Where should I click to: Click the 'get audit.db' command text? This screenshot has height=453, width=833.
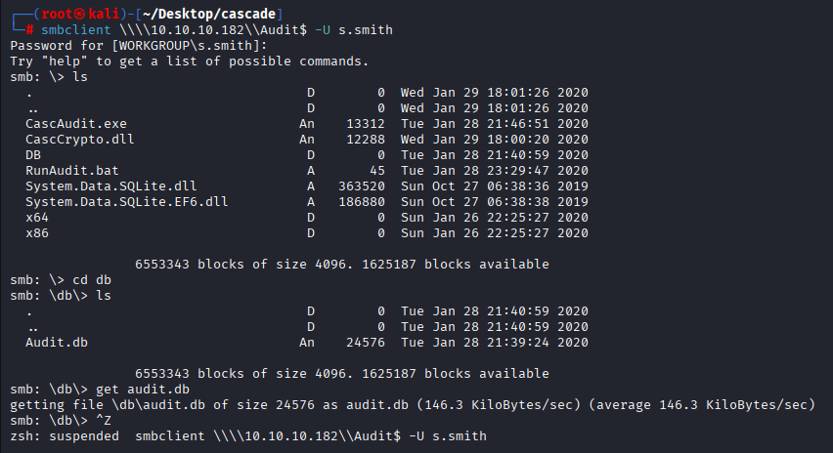[x=143, y=389]
